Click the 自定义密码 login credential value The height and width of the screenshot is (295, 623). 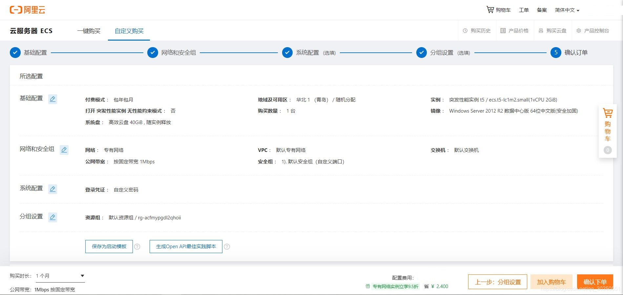[x=126, y=190]
